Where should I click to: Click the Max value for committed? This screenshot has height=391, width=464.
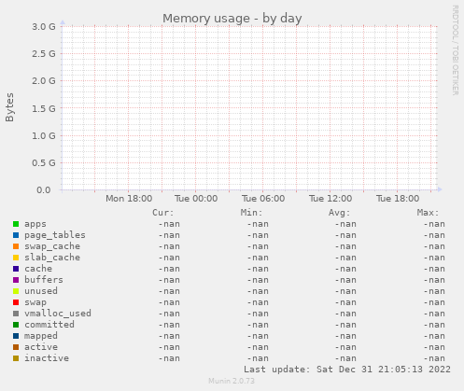click(x=434, y=325)
